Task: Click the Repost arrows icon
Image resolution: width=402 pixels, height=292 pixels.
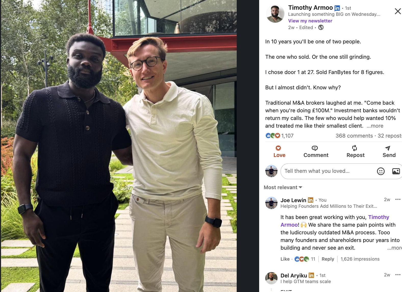Action: click(x=355, y=148)
